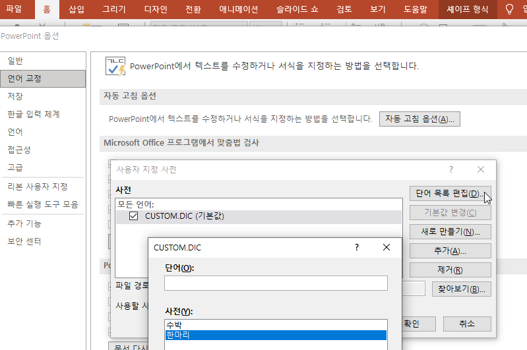Open the 파일 ribbon tab
This screenshot has height=350, width=527.
pos(14,9)
